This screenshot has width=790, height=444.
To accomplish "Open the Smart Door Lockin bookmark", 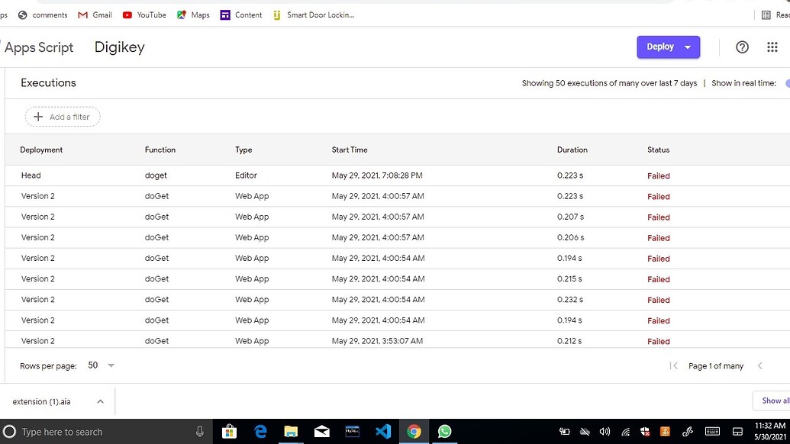I will (314, 15).
